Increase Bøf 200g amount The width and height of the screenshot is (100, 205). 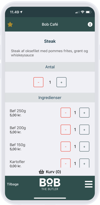click(x=84, y=129)
